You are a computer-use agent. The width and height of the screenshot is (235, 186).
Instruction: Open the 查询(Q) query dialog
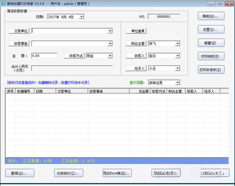coord(20,173)
